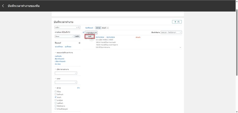Tick the first status filter checkbox
238x113 pixels.
point(56,91)
